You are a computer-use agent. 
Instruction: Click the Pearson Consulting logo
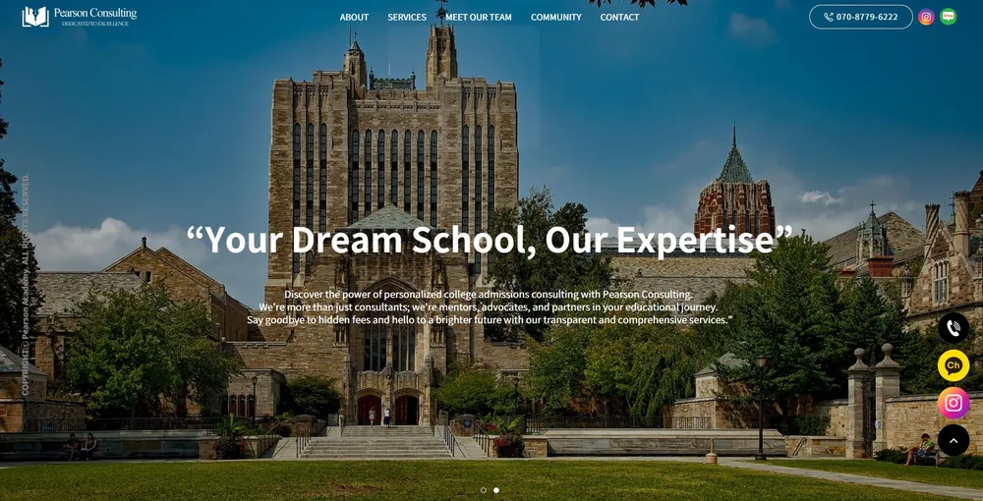(80, 17)
